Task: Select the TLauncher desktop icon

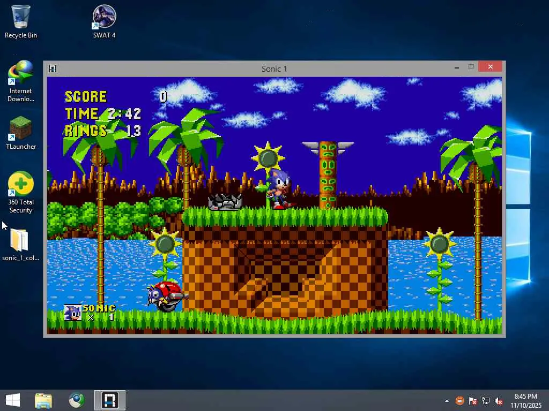Action: click(x=21, y=133)
